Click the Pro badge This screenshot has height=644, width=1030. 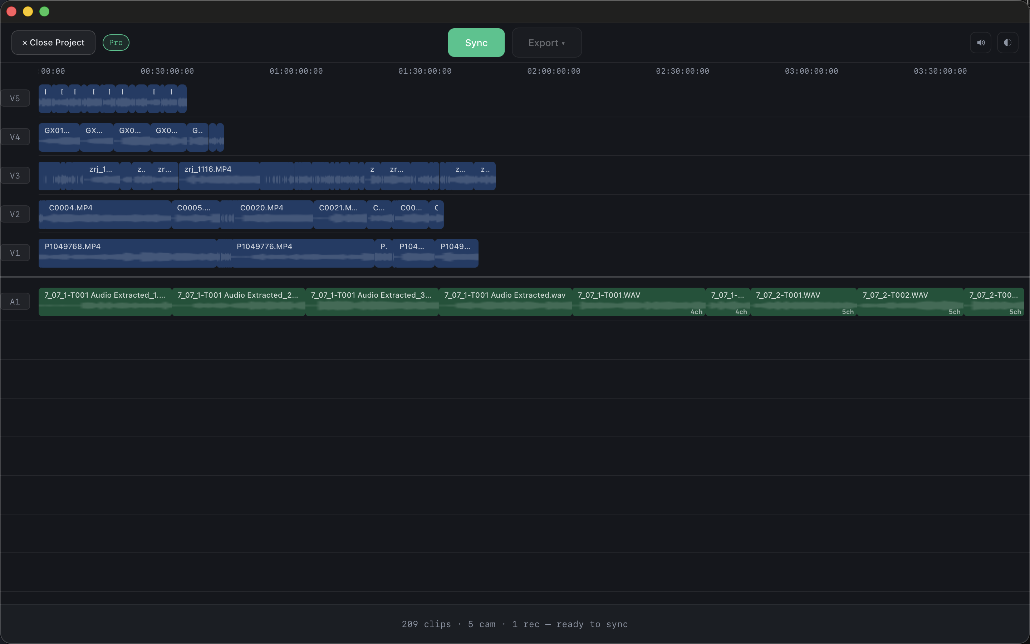[x=116, y=43]
